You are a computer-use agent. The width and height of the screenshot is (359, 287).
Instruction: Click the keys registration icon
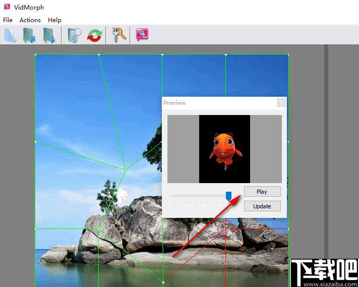click(x=118, y=35)
